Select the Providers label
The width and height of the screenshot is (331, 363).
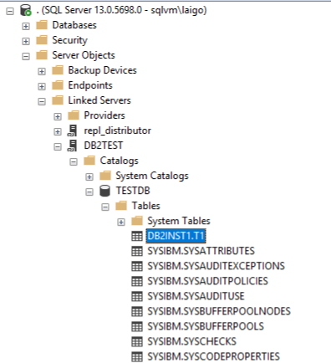click(104, 115)
